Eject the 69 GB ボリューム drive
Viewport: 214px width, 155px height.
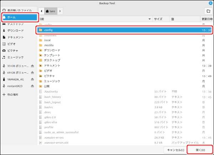tap(32, 72)
